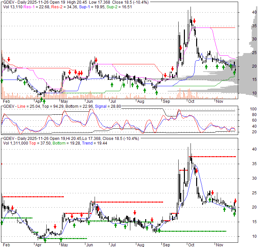The image size is (258, 247).
Task: Select the 'Bottom = 22.96' oscillator label
Action: (79, 106)
